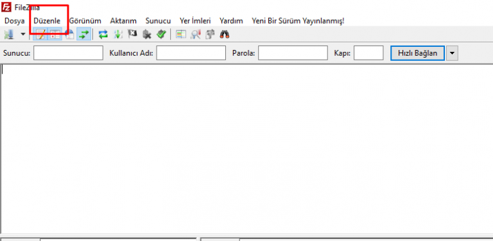The width and height of the screenshot is (493, 241).
Task: Open the Aktarım menu
Action: coord(123,21)
